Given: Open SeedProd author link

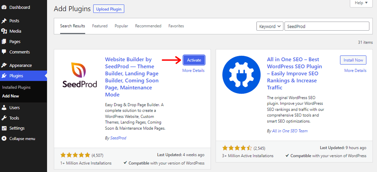Looking at the screenshot, I should (x=118, y=138).
